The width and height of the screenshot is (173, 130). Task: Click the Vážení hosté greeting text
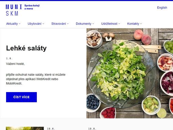point(15,64)
